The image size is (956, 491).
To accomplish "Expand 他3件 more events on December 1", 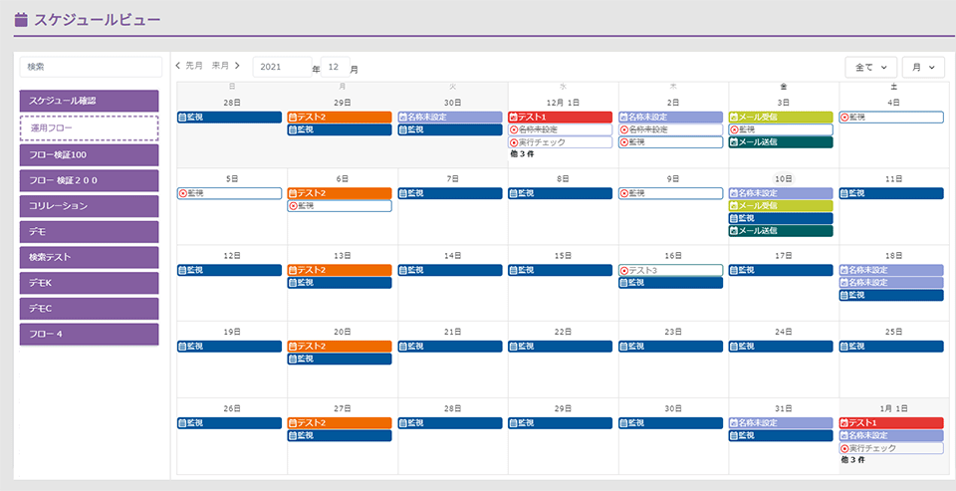I will coord(522,155).
